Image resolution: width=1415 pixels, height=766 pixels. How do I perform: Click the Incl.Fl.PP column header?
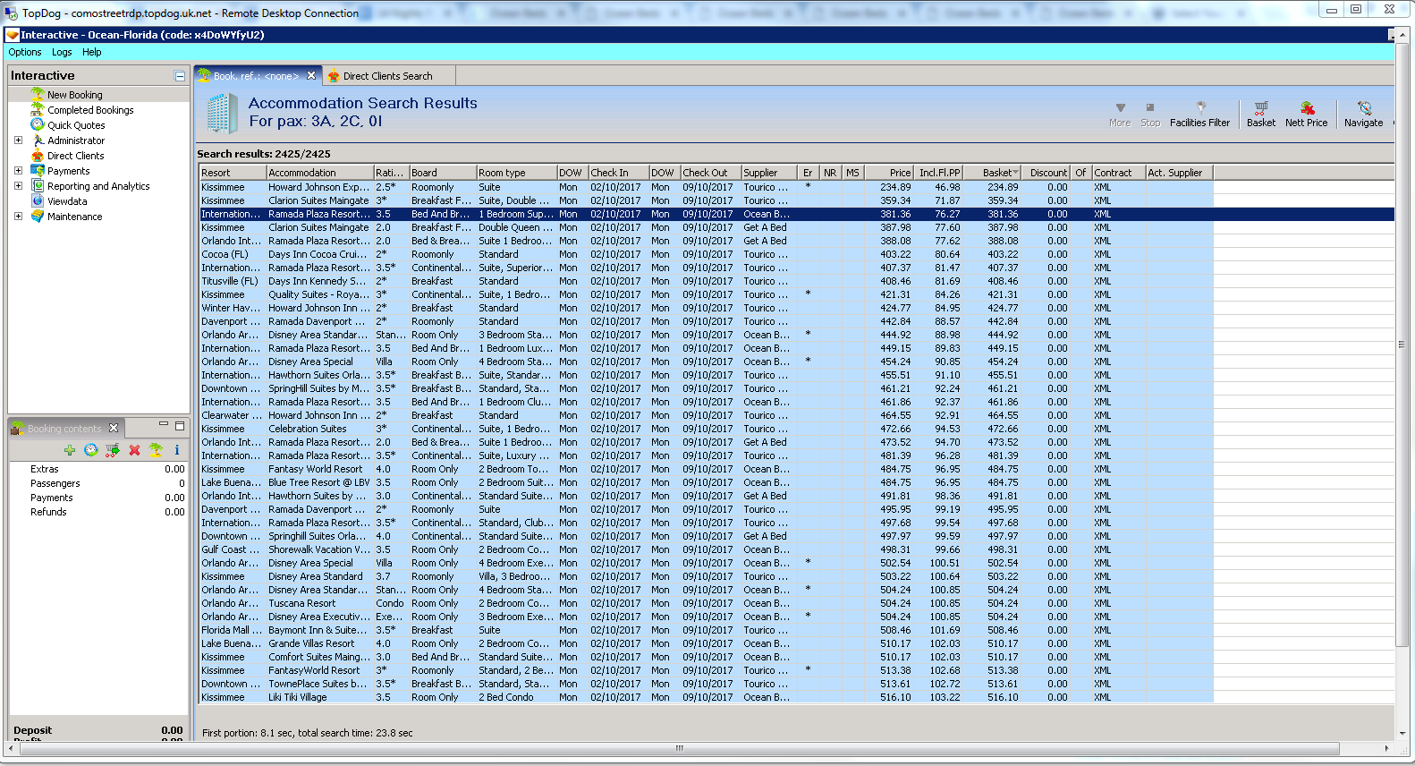pos(938,173)
